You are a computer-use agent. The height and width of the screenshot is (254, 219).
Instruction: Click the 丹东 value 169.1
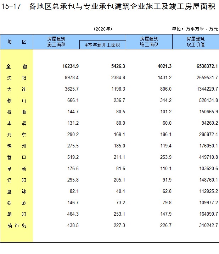[x=119, y=134]
